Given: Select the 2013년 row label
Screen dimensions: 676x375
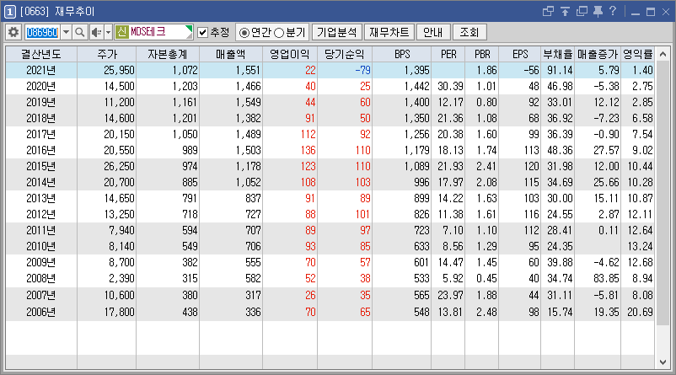Looking at the screenshot, I should pyautogui.click(x=41, y=198).
